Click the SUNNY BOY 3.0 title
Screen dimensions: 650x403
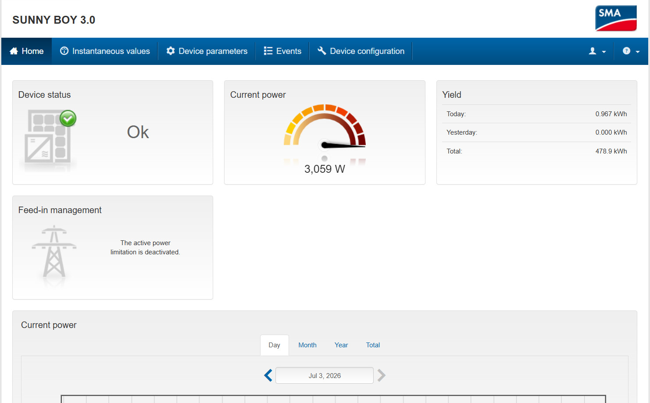click(54, 20)
